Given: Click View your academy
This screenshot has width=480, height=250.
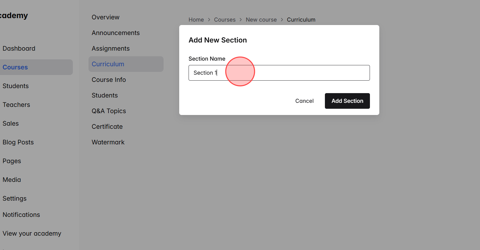Looking at the screenshot, I should coord(32,233).
